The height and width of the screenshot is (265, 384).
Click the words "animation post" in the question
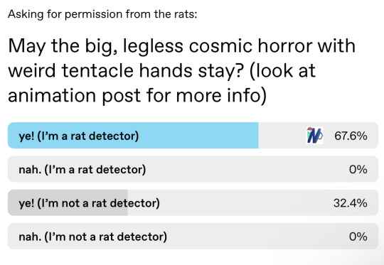coord(74,95)
